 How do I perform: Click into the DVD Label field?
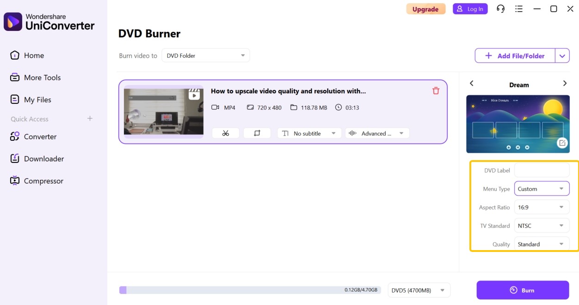542,170
